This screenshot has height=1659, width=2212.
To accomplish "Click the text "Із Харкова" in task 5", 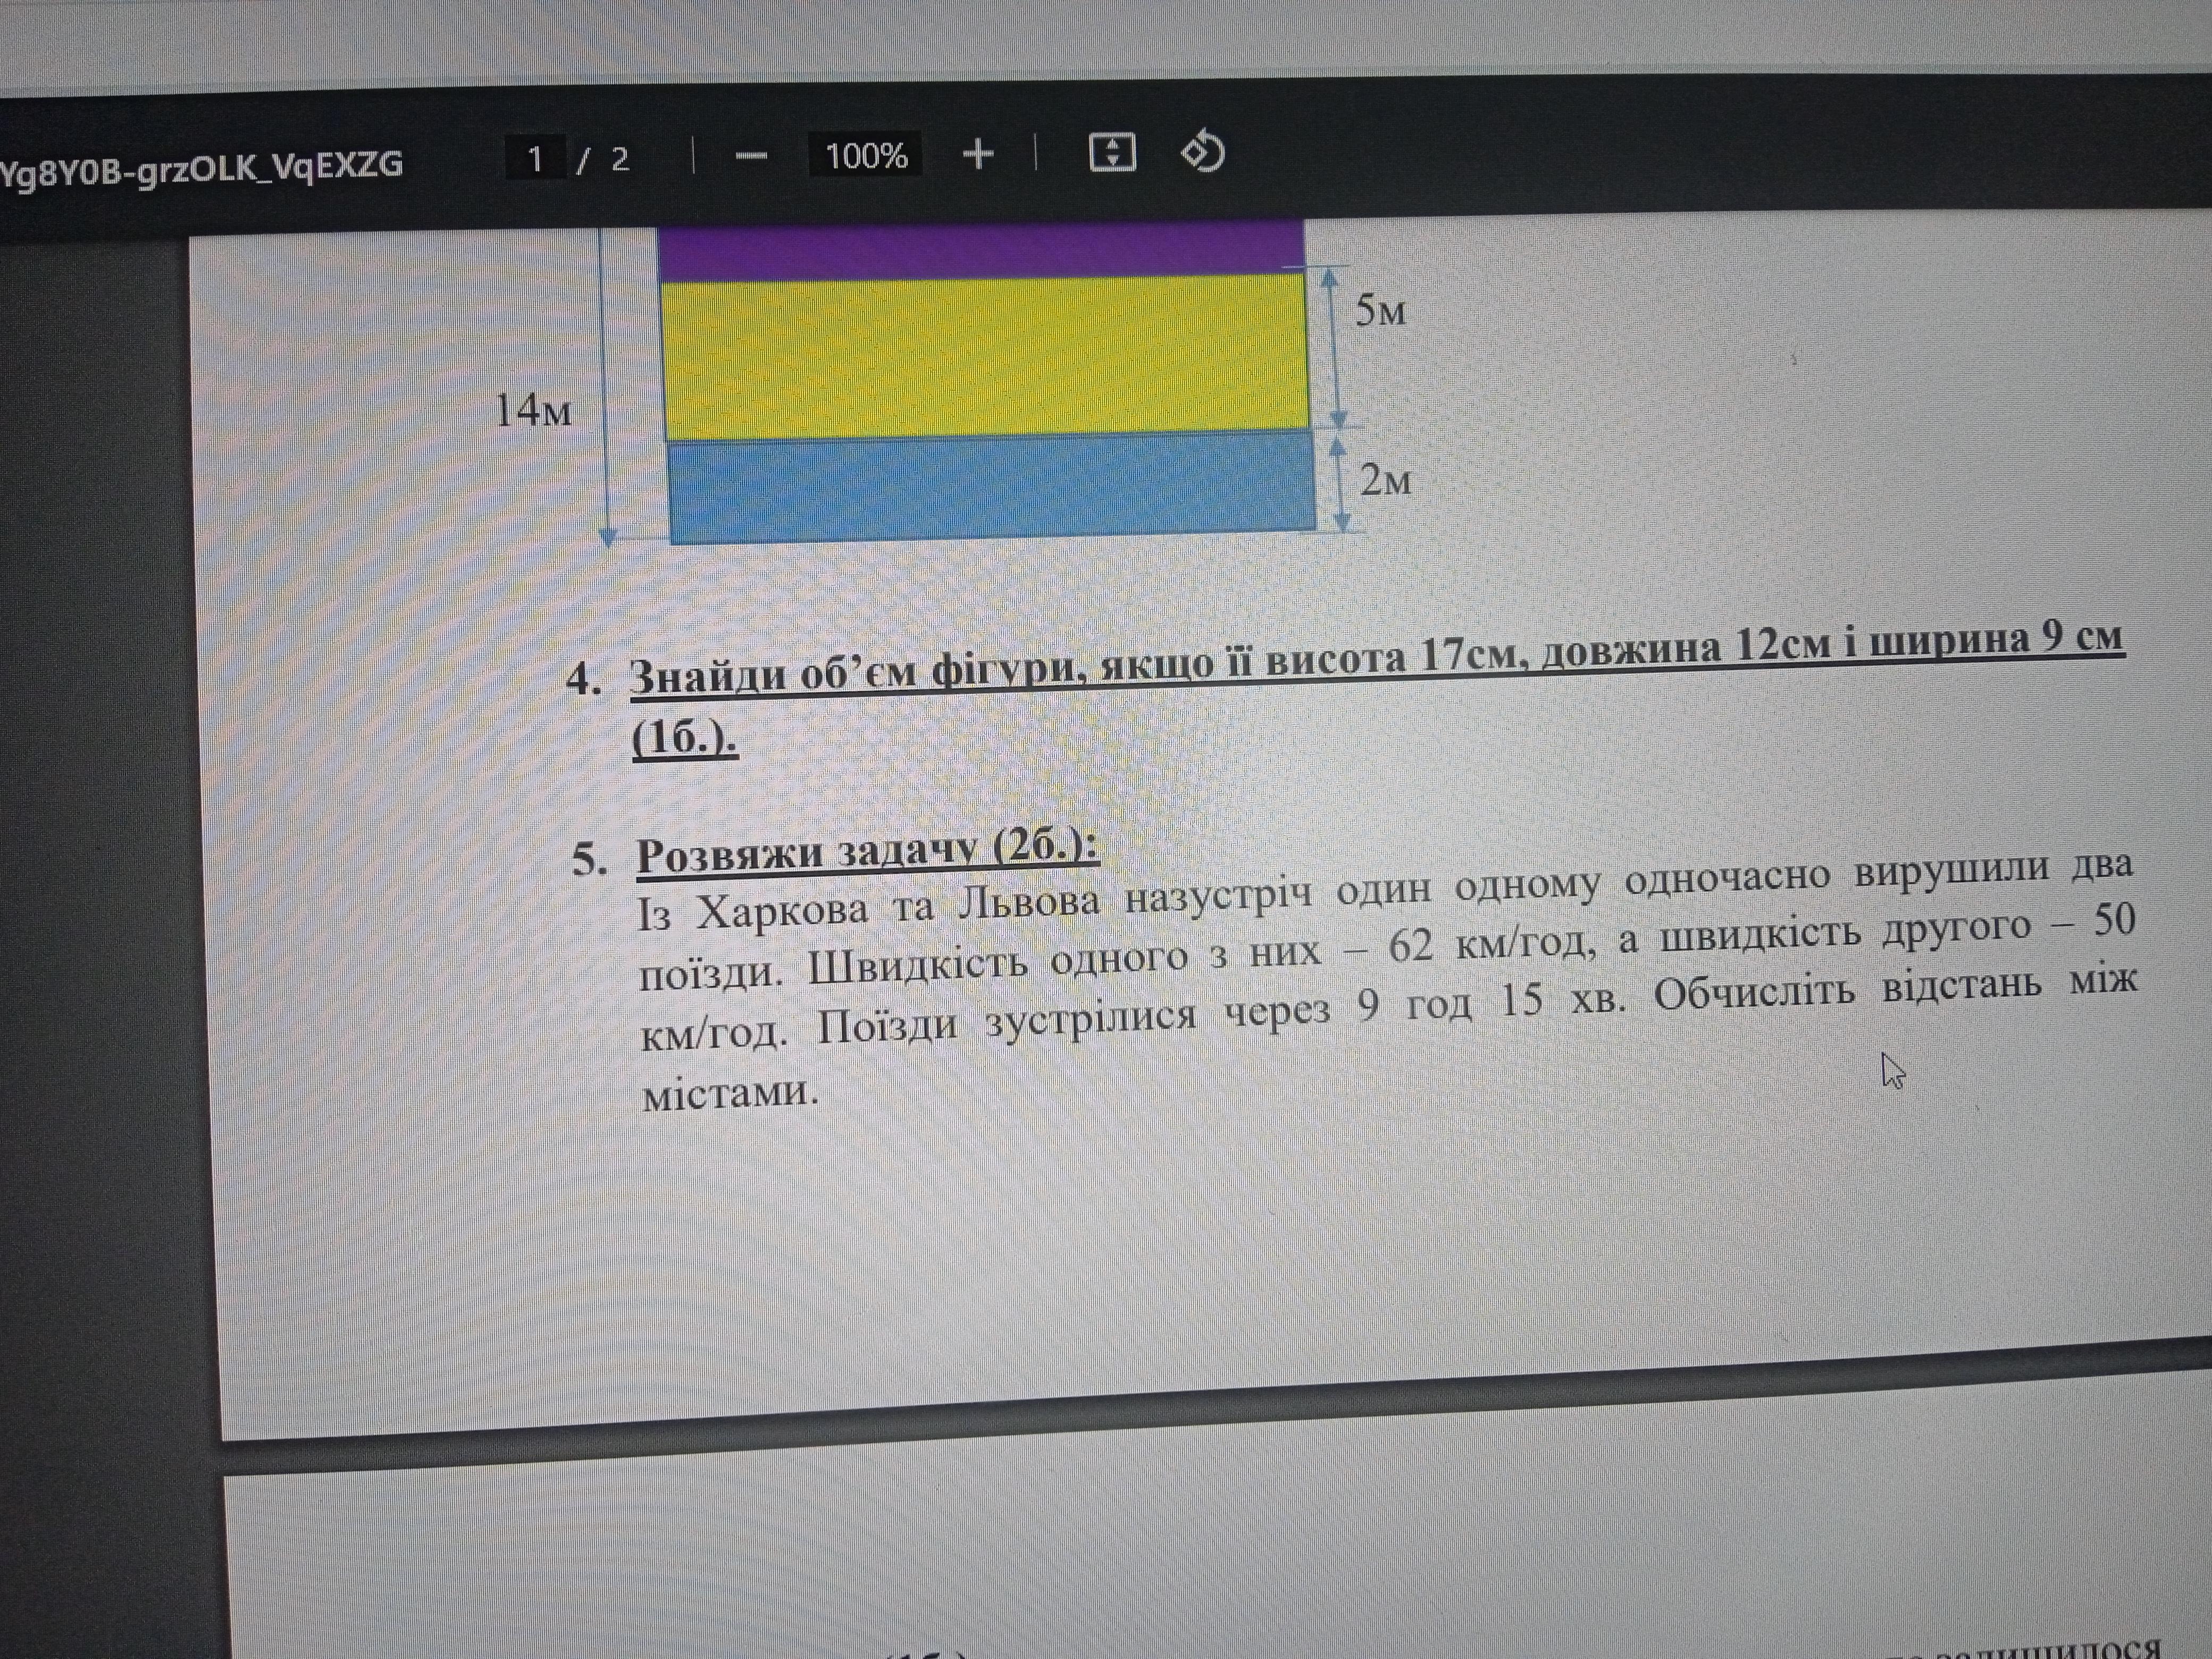I will pyautogui.click(x=753, y=911).
